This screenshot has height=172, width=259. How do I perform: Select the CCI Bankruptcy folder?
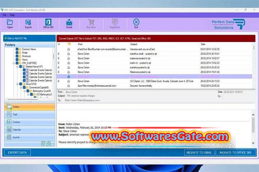pos(44,95)
